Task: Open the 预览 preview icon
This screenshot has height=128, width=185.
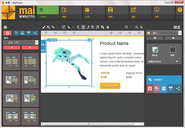Action: click(x=157, y=10)
